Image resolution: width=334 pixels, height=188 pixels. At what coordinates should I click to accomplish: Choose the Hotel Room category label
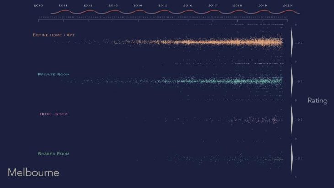[x=54, y=114]
